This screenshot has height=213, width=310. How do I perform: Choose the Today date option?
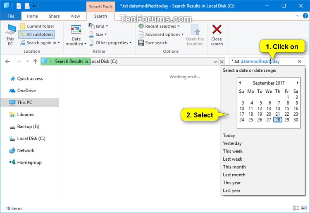(x=229, y=136)
